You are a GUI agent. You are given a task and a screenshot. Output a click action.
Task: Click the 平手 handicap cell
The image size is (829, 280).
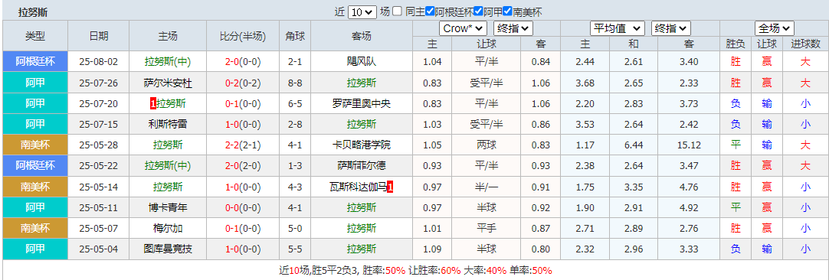[x=487, y=228]
